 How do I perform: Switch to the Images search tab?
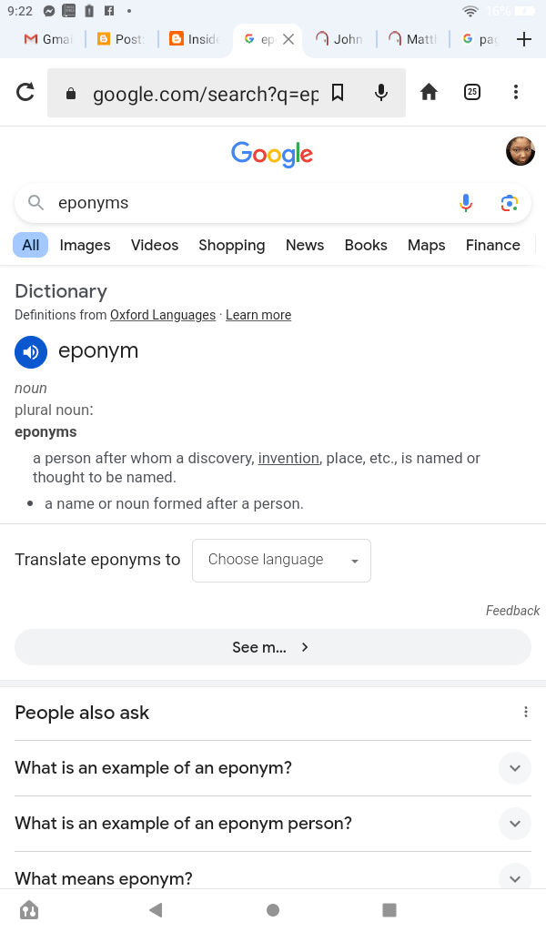click(85, 245)
